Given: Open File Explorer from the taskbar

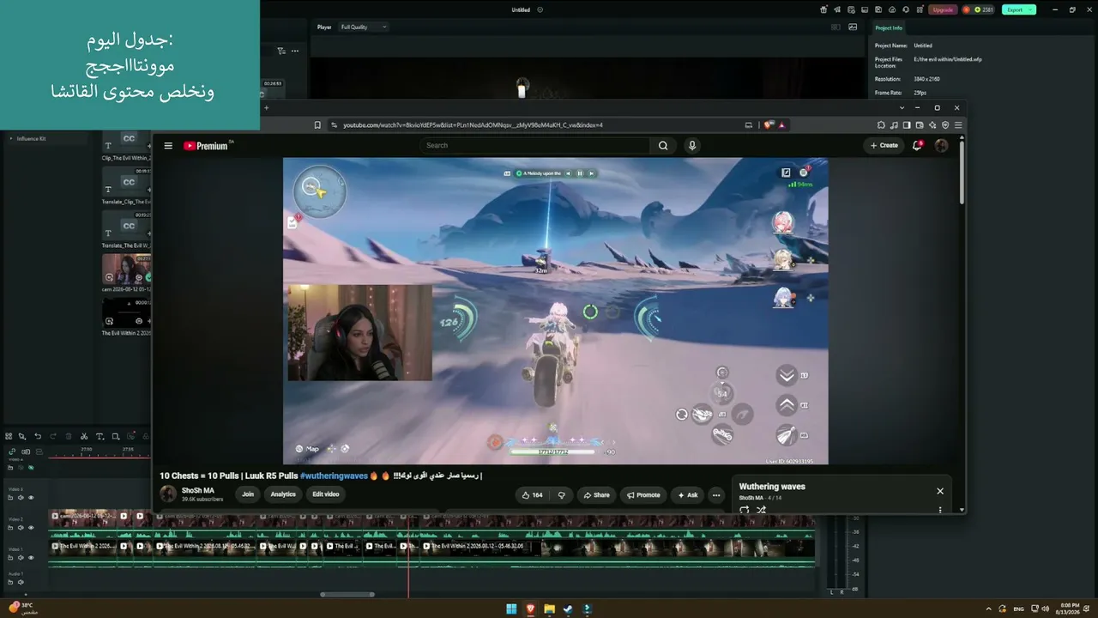Looking at the screenshot, I should (x=549, y=609).
